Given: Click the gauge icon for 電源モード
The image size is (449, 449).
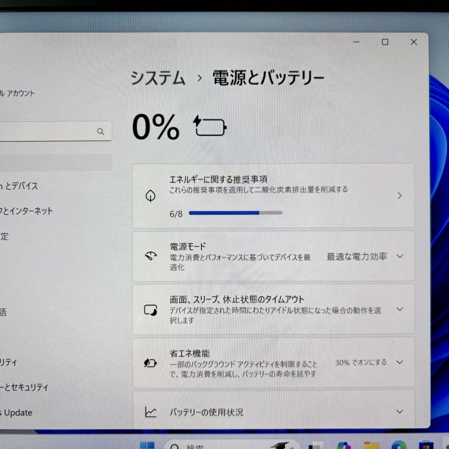Looking at the screenshot, I should (x=150, y=256).
